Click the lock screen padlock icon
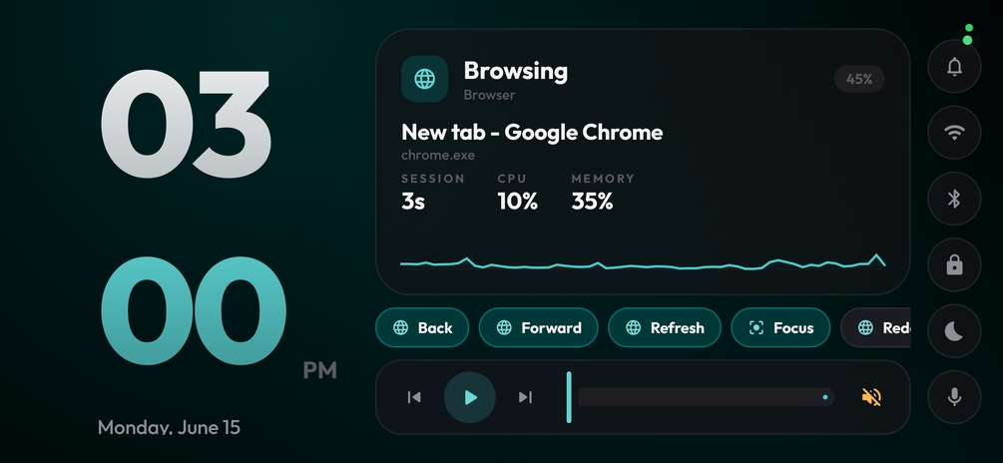 pos(954,264)
